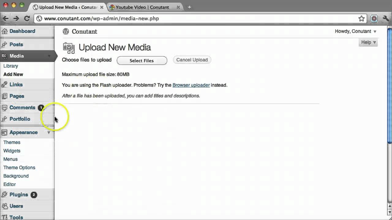The image size is (392, 220).
Task: Switch to the Upload New Media tab
Action: [x=68, y=7]
